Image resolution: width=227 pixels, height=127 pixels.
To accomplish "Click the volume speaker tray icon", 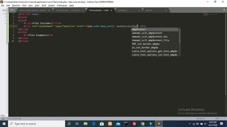I will (205, 124).
